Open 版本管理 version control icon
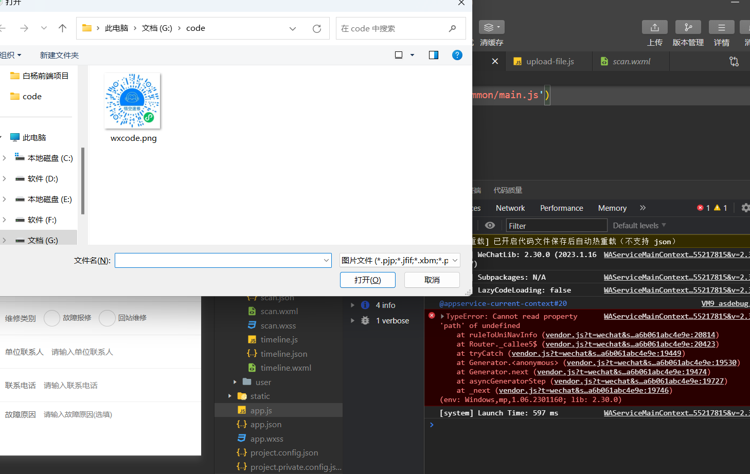This screenshot has height=474, width=750. pyautogui.click(x=688, y=27)
